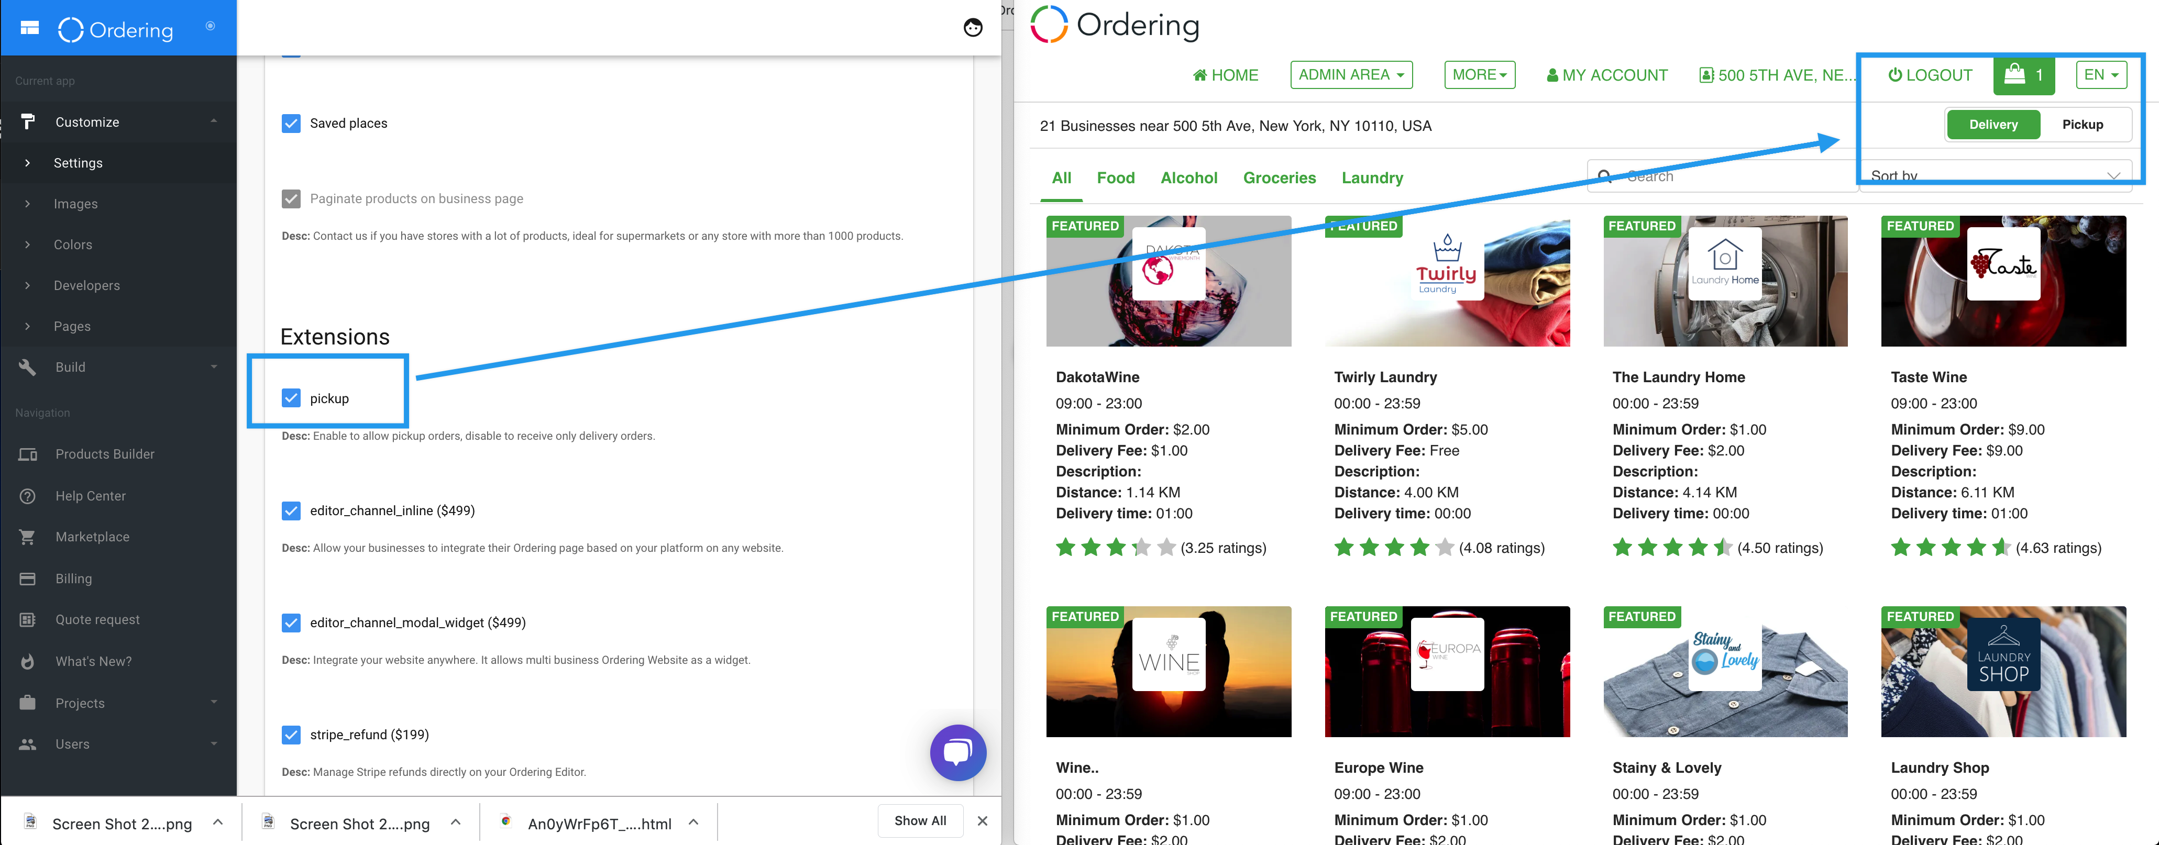Uncheck the pickup extension checkbox
This screenshot has width=2159, height=845.
291,398
